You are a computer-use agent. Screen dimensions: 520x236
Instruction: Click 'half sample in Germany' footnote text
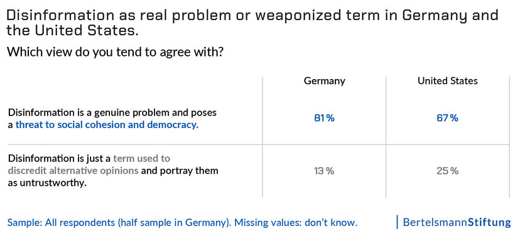point(173,222)
